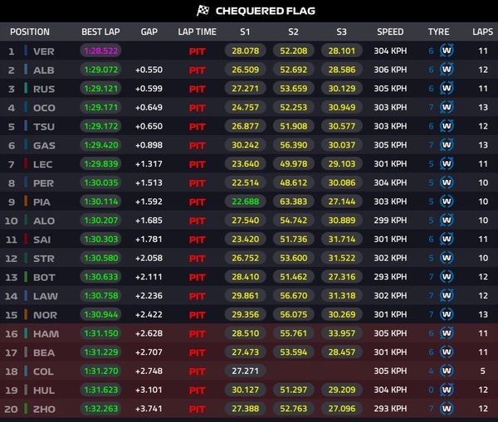Click the 306 KPH speed for ALB

coord(390,70)
